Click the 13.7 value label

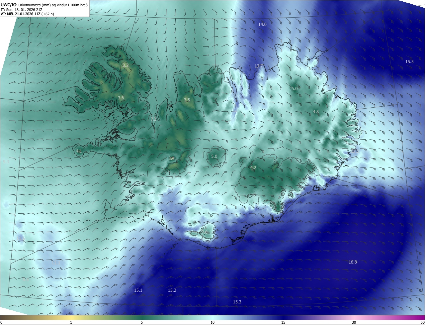(x=259, y=66)
